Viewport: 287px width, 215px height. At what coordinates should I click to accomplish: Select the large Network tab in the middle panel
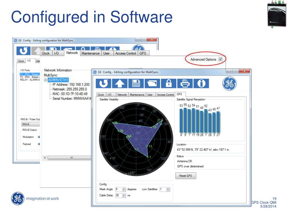[x=72, y=53]
